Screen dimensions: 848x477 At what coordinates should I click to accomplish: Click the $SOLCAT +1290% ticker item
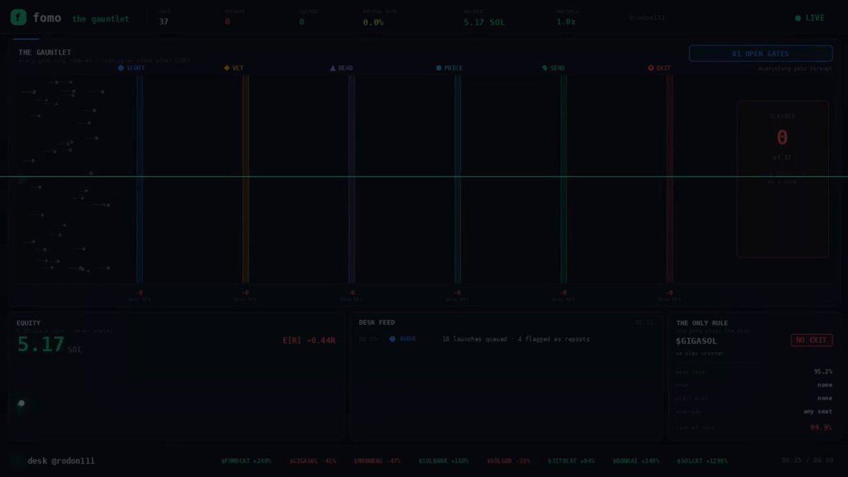click(x=702, y=461)
